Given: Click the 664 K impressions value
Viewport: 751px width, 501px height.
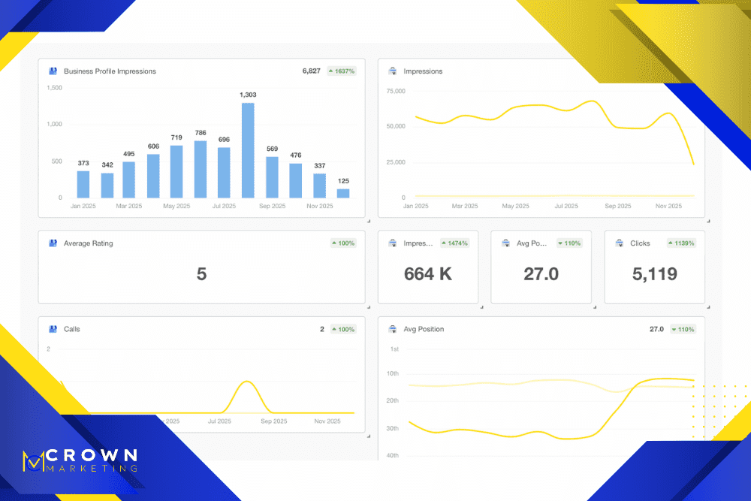Looking at the screenshot, I should pyautogui.click(x=428, y=273).
